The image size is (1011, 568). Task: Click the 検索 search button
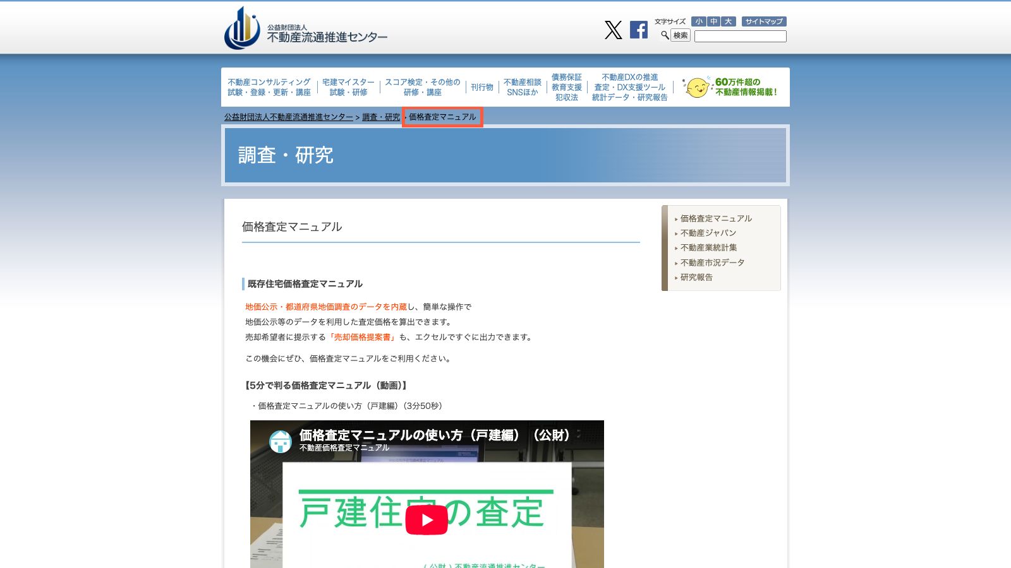[681, 35]
